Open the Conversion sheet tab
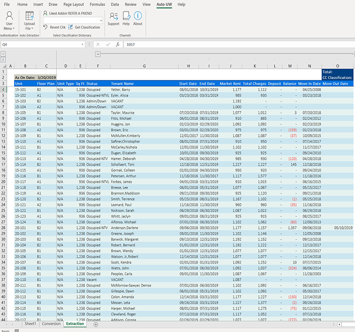 tap(51, 324)
